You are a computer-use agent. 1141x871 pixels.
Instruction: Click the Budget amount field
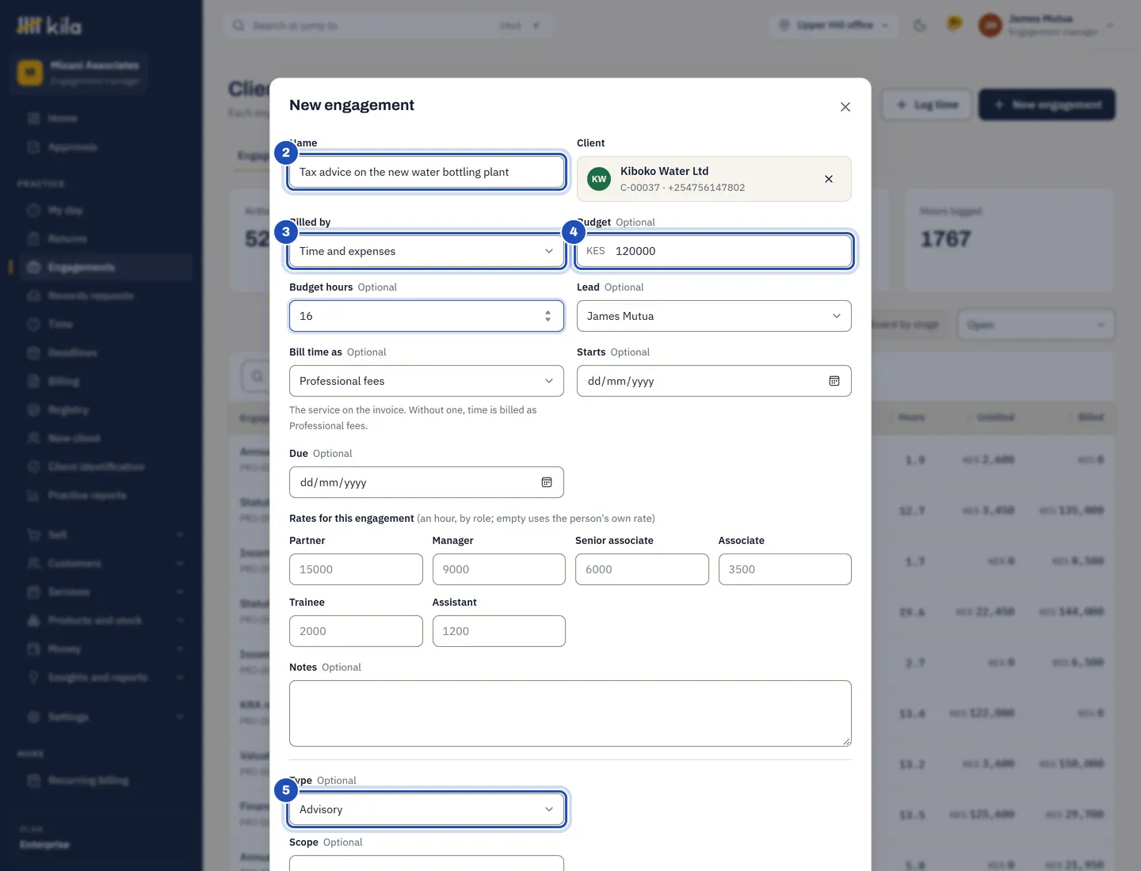pos(714,251)
